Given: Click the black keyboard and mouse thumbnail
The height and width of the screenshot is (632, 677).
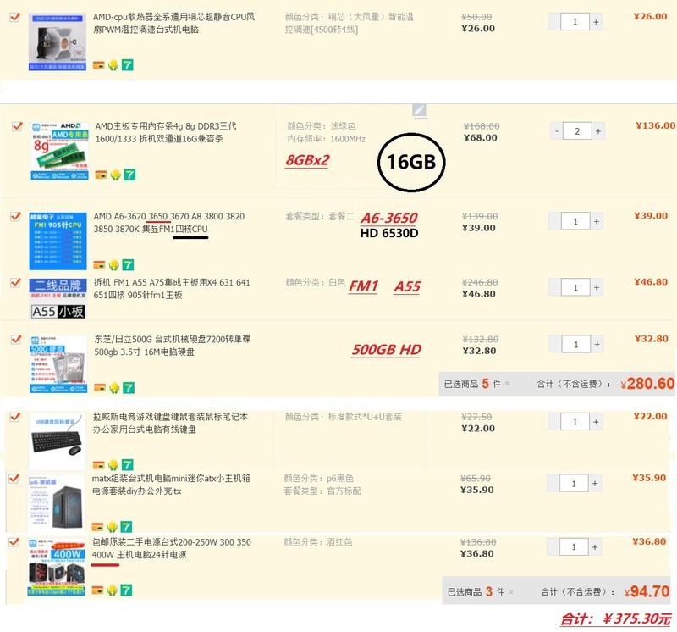Looking at the screenshot, I should 58,441.
